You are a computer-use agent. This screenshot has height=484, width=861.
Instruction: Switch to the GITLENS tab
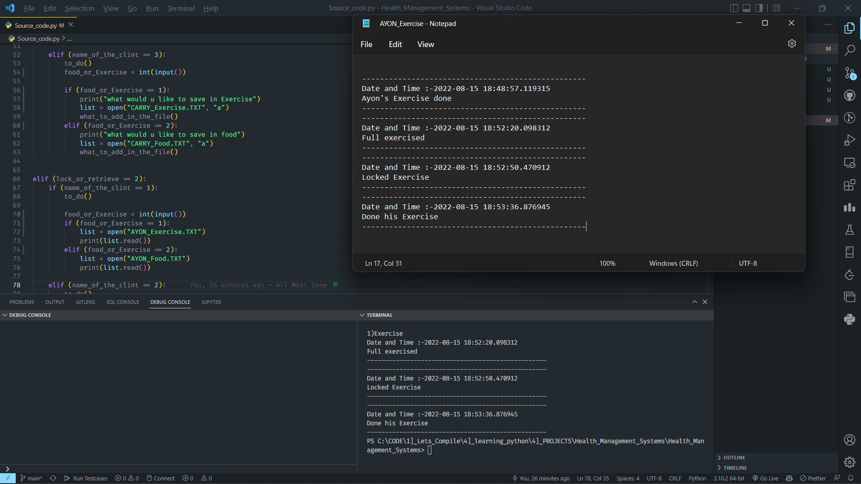click(x=85, y=302)
